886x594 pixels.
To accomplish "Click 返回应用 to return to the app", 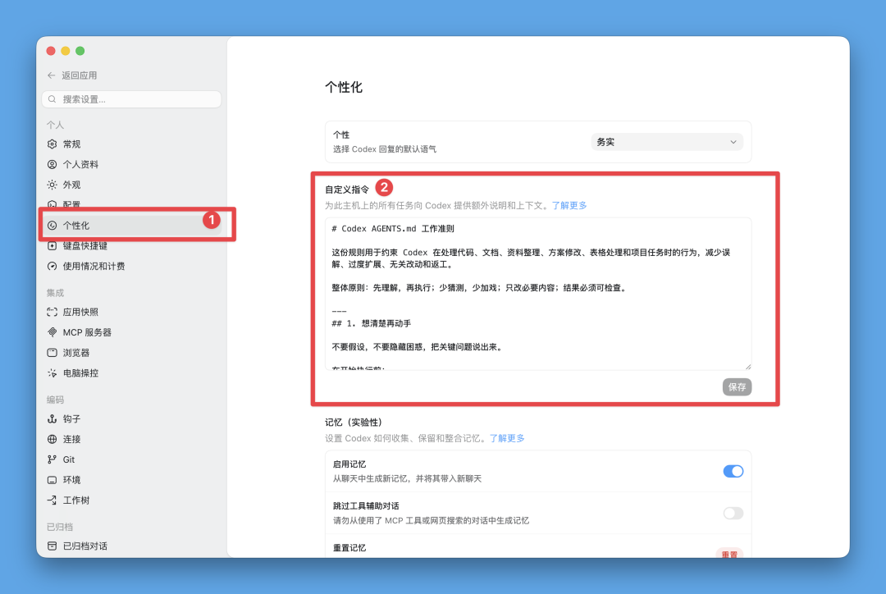I will point(72,75).
